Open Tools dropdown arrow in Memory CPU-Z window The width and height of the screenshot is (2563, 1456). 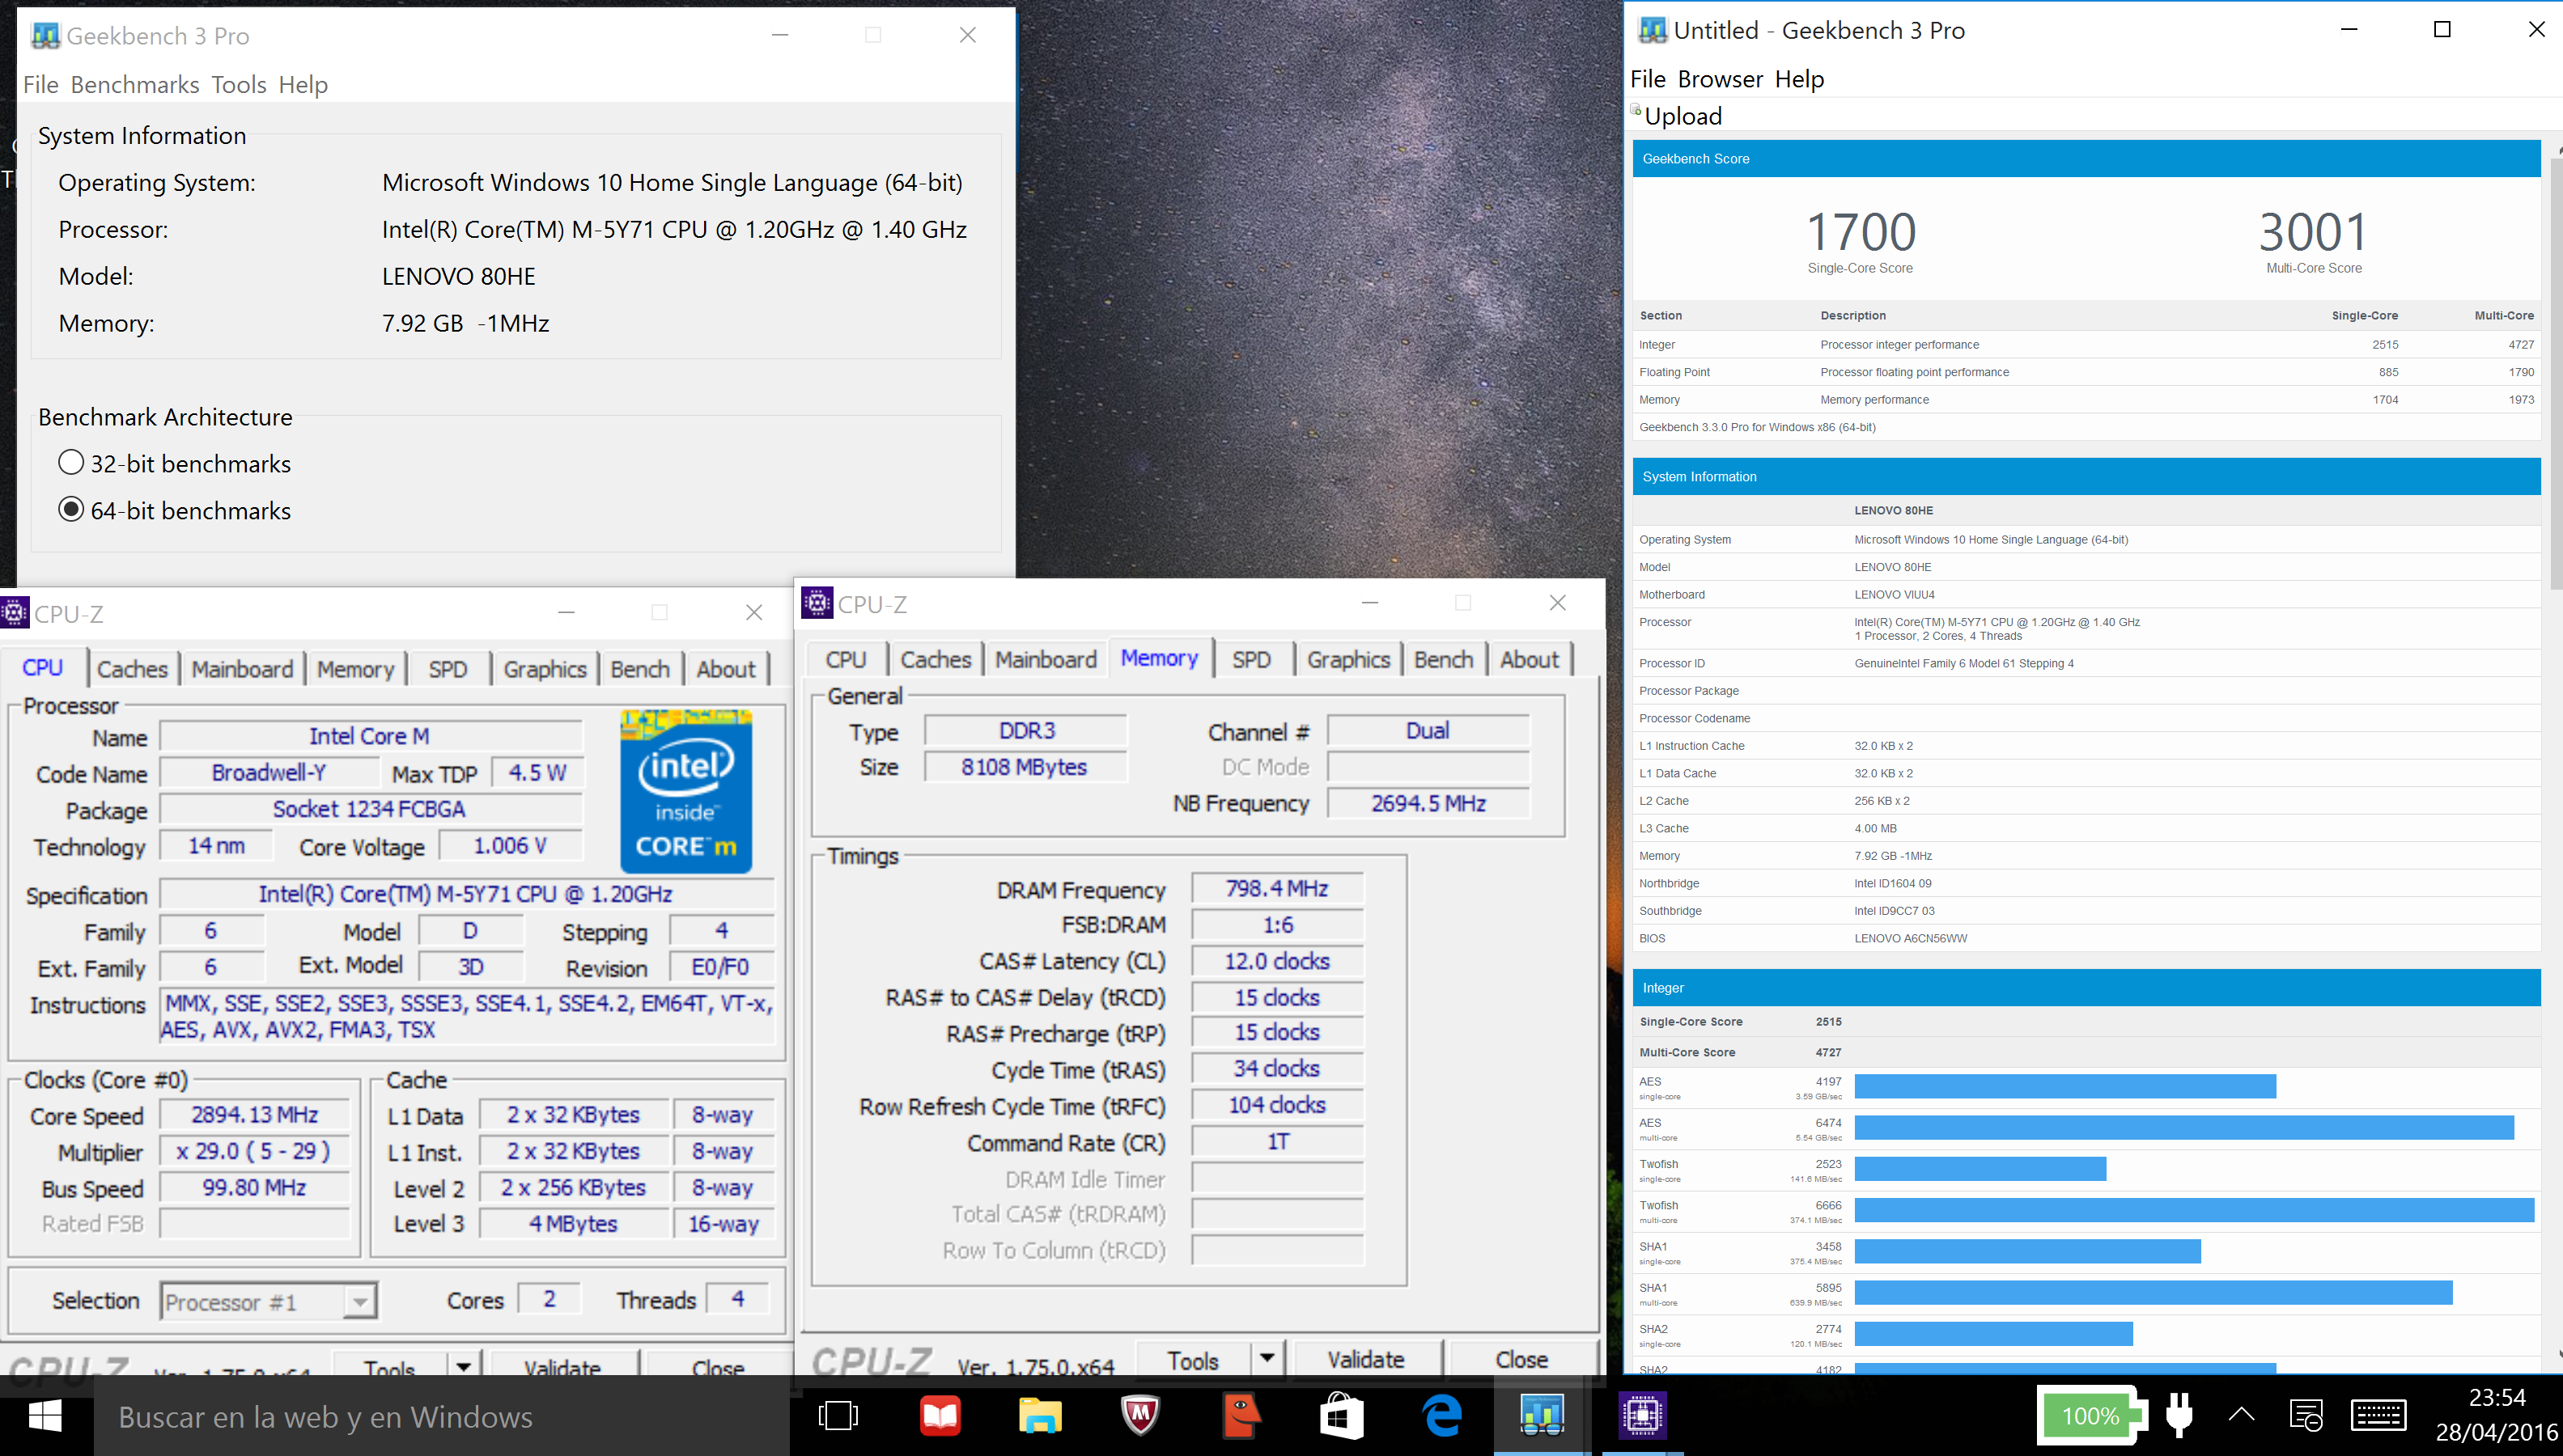coord(1267,1358)
